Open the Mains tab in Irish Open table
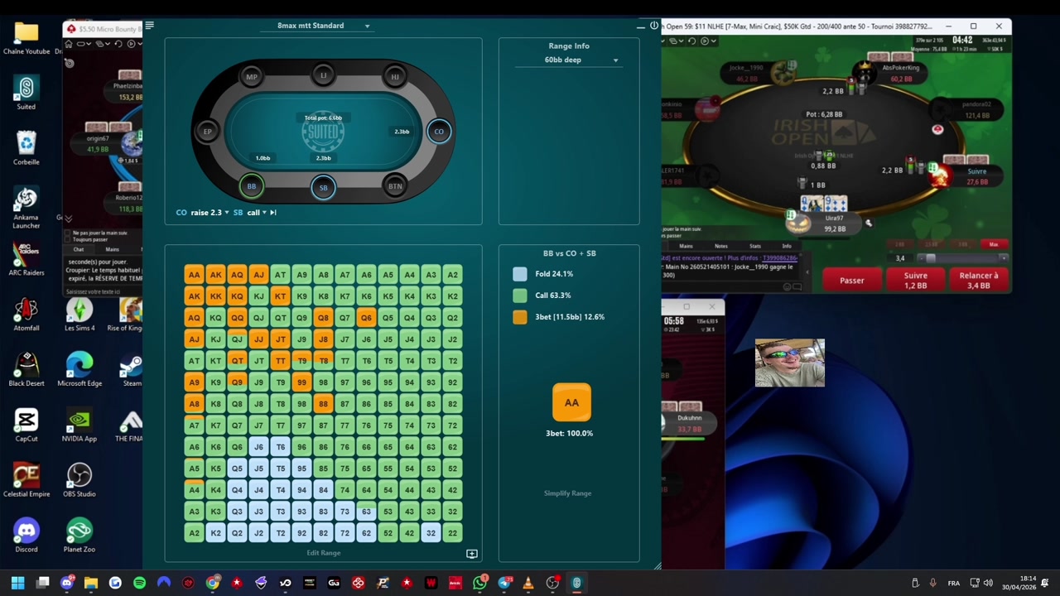This screenshot has width=1060, height=596. (687, 246)
